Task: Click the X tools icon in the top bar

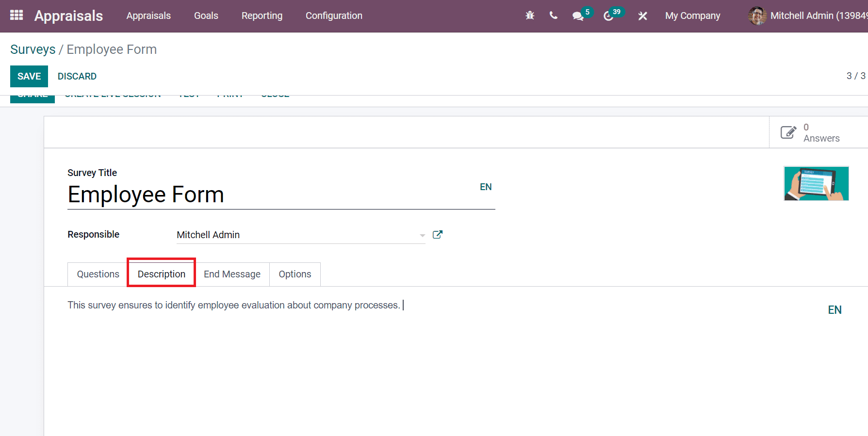Action: (x=642, y=16)
